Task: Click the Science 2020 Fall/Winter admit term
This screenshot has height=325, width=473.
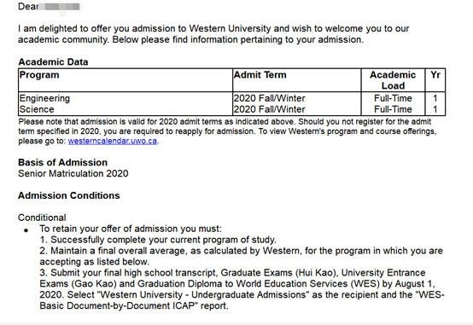Action: 270,109
